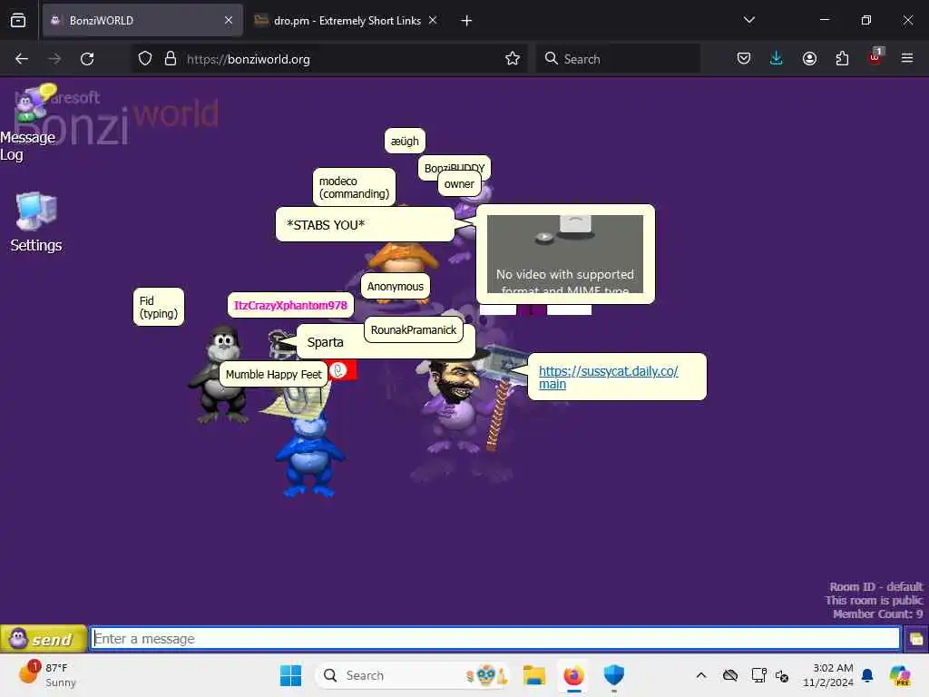Close the dro.pm tab
This screenshot has width=929, height=697.
coord(433,20)
